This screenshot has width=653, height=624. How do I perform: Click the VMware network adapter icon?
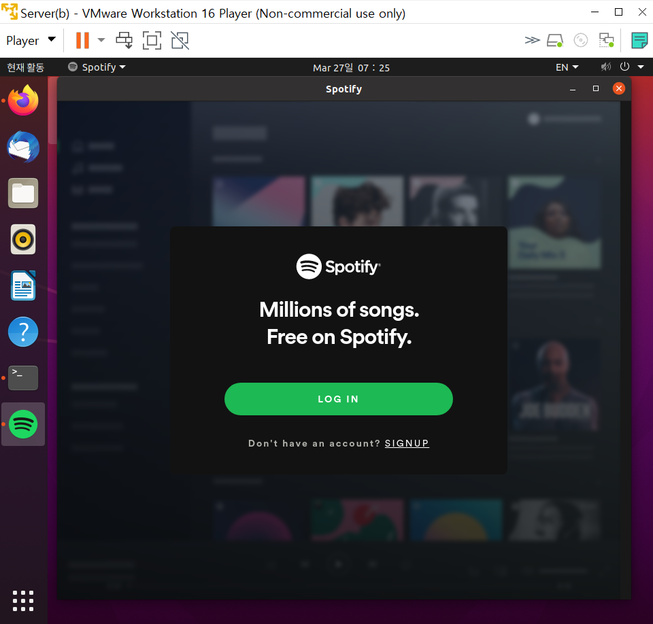point(606,40)
